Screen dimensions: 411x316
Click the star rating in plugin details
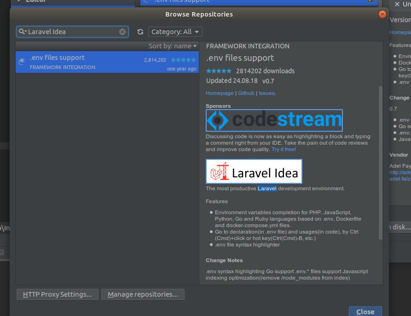pyautogui.click(x=219, y=71)
